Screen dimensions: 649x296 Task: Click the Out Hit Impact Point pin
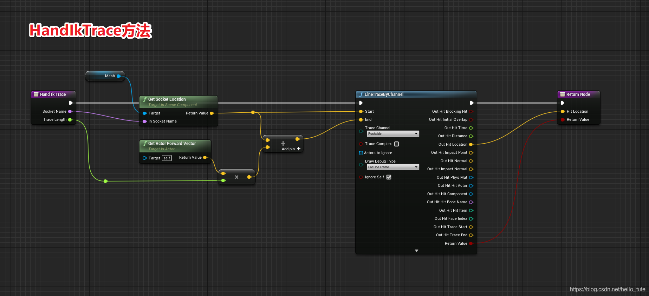click(x=471, y=153)
